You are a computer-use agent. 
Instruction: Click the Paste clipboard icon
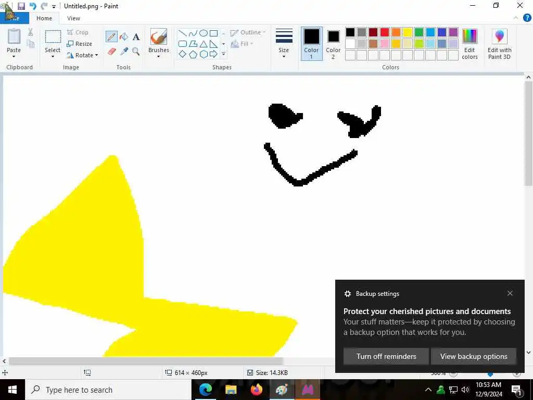click(14, 37)
